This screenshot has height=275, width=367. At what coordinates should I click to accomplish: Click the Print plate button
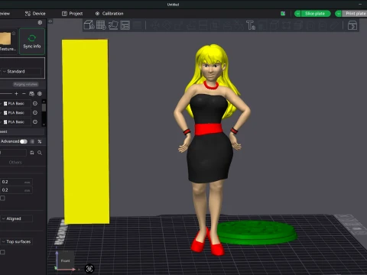click(354, 14)
